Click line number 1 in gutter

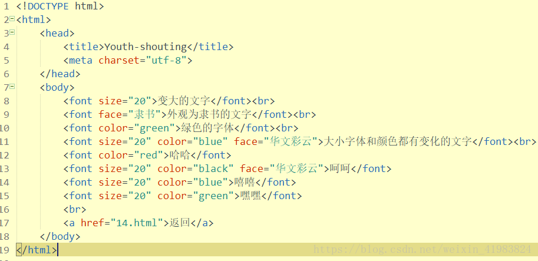[6, 6]
